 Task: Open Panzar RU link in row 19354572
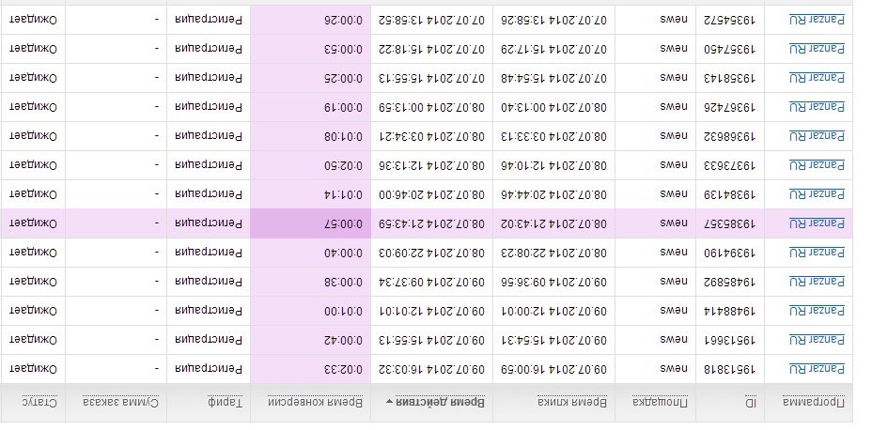pyautogui.click(x=817, y=20)
